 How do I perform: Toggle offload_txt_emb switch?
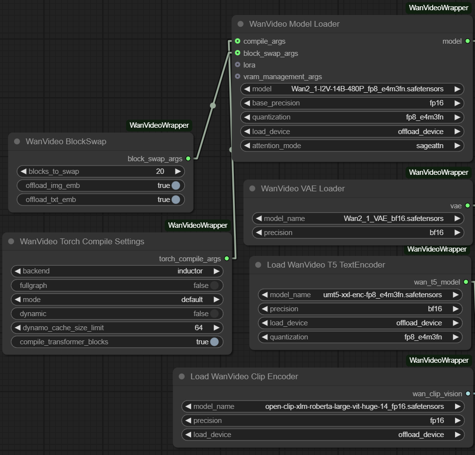[176, 200]
